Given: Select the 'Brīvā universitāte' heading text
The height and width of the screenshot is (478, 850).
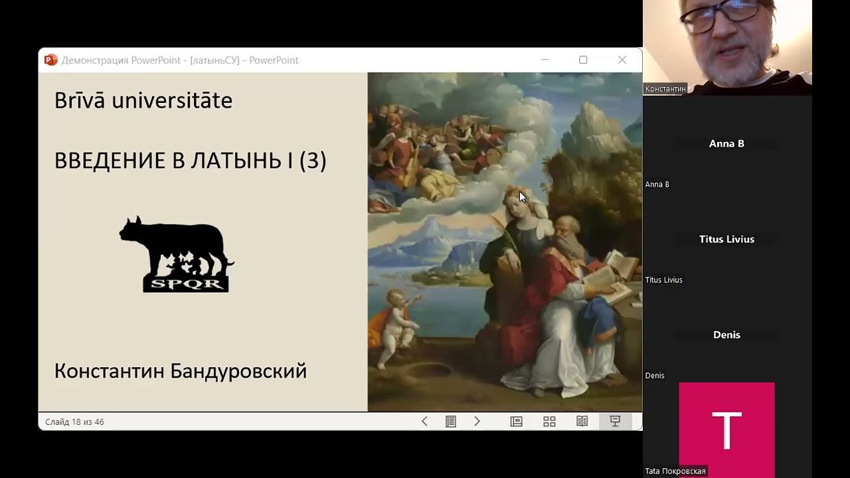Looking at the screenshot, I should coord(143,100).
